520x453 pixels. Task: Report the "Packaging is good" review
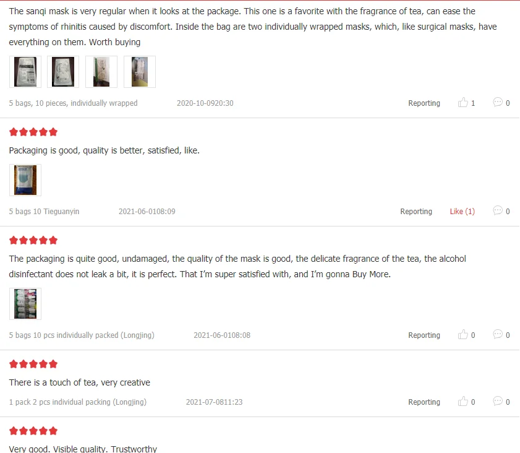coord(416,211)
